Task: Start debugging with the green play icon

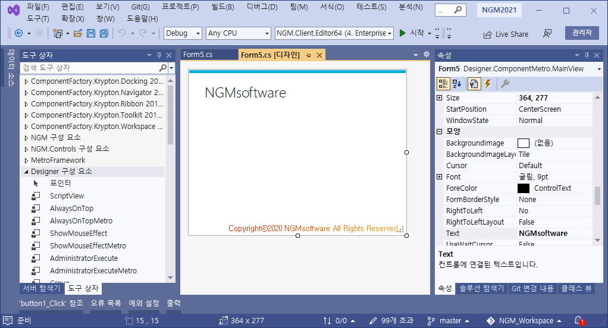Action: coord(403,33)
